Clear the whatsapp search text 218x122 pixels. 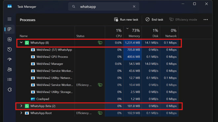click(134, 7)
